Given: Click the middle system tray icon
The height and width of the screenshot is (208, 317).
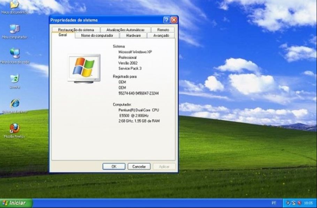Looking at the screenshot, I should 294,203.
